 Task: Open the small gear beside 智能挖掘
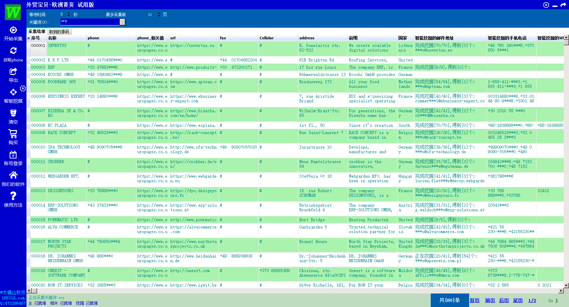pos(23,88)
